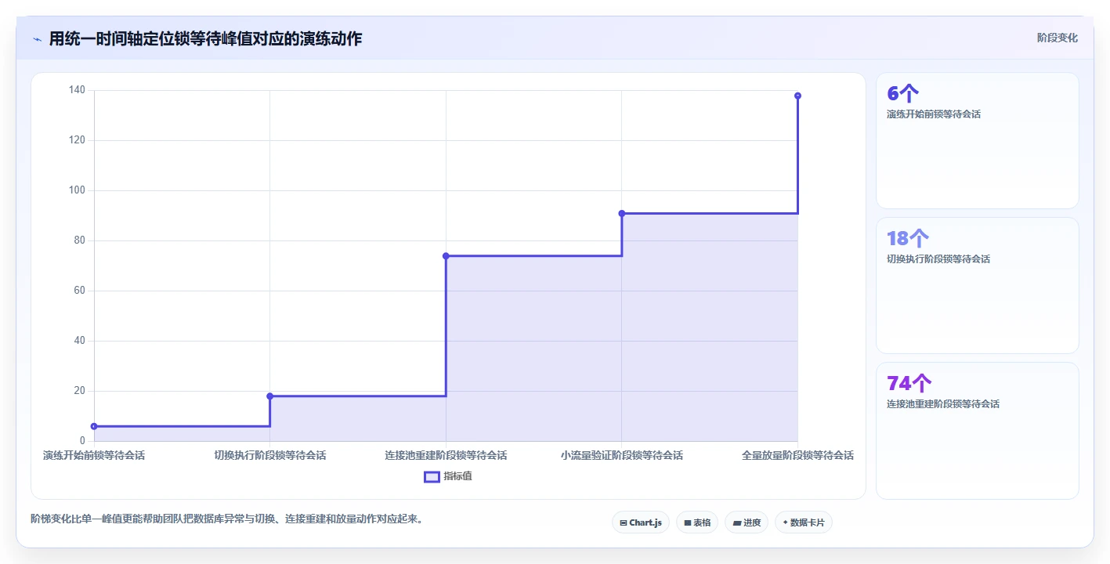Click the lightning icon beside the title
Viewport: 1110px width, 564px height.
point(37,39)
